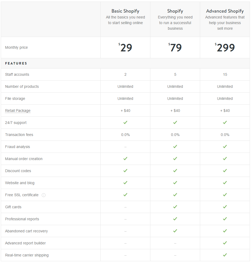Click the Professional reports dash under Basic Shopify
The image size is (251, 265).
tap(125, 219)
